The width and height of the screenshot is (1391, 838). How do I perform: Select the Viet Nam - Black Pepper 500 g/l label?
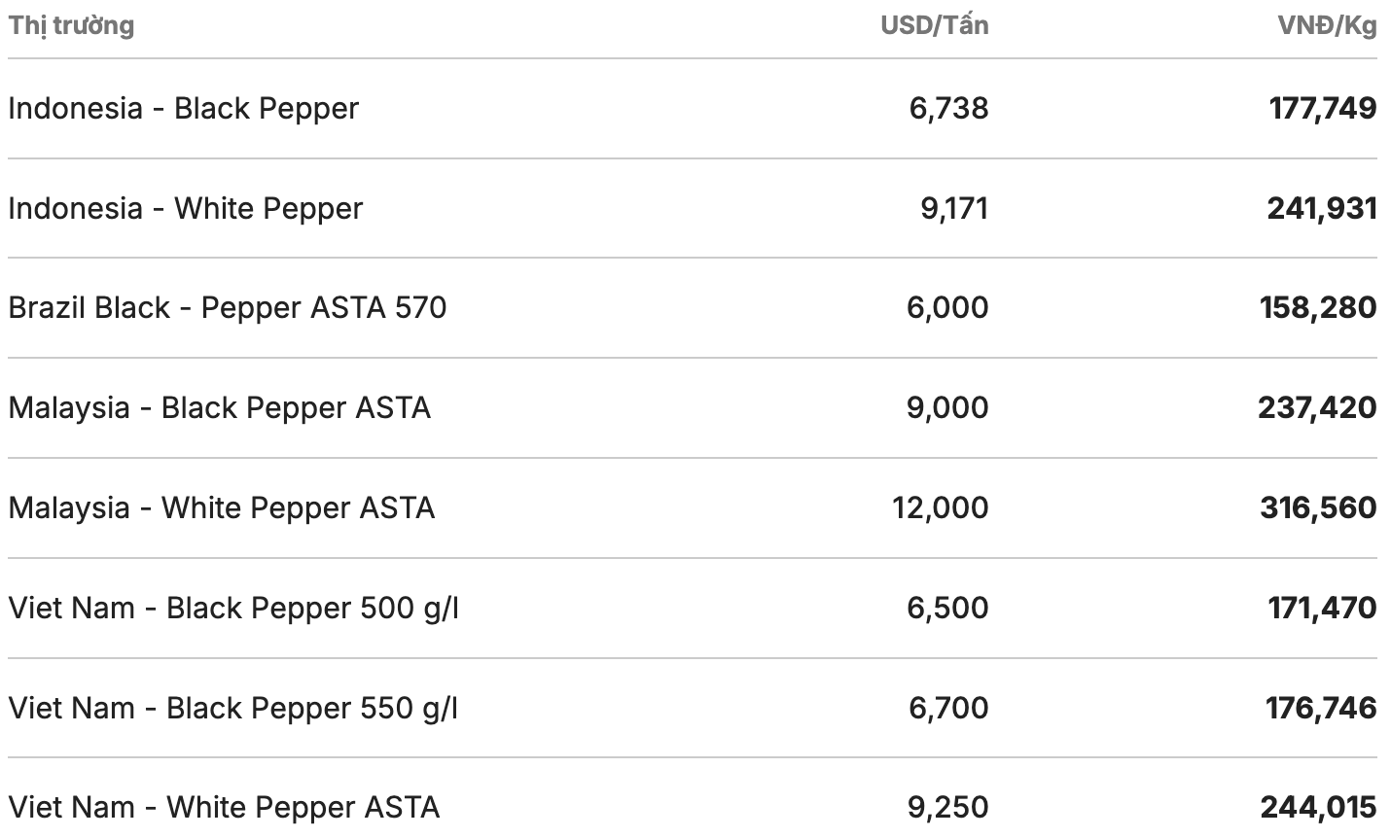coord(233,608)
